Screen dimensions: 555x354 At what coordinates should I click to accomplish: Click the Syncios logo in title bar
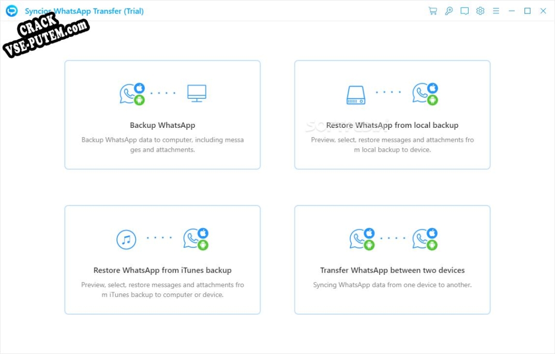(12, 11)
